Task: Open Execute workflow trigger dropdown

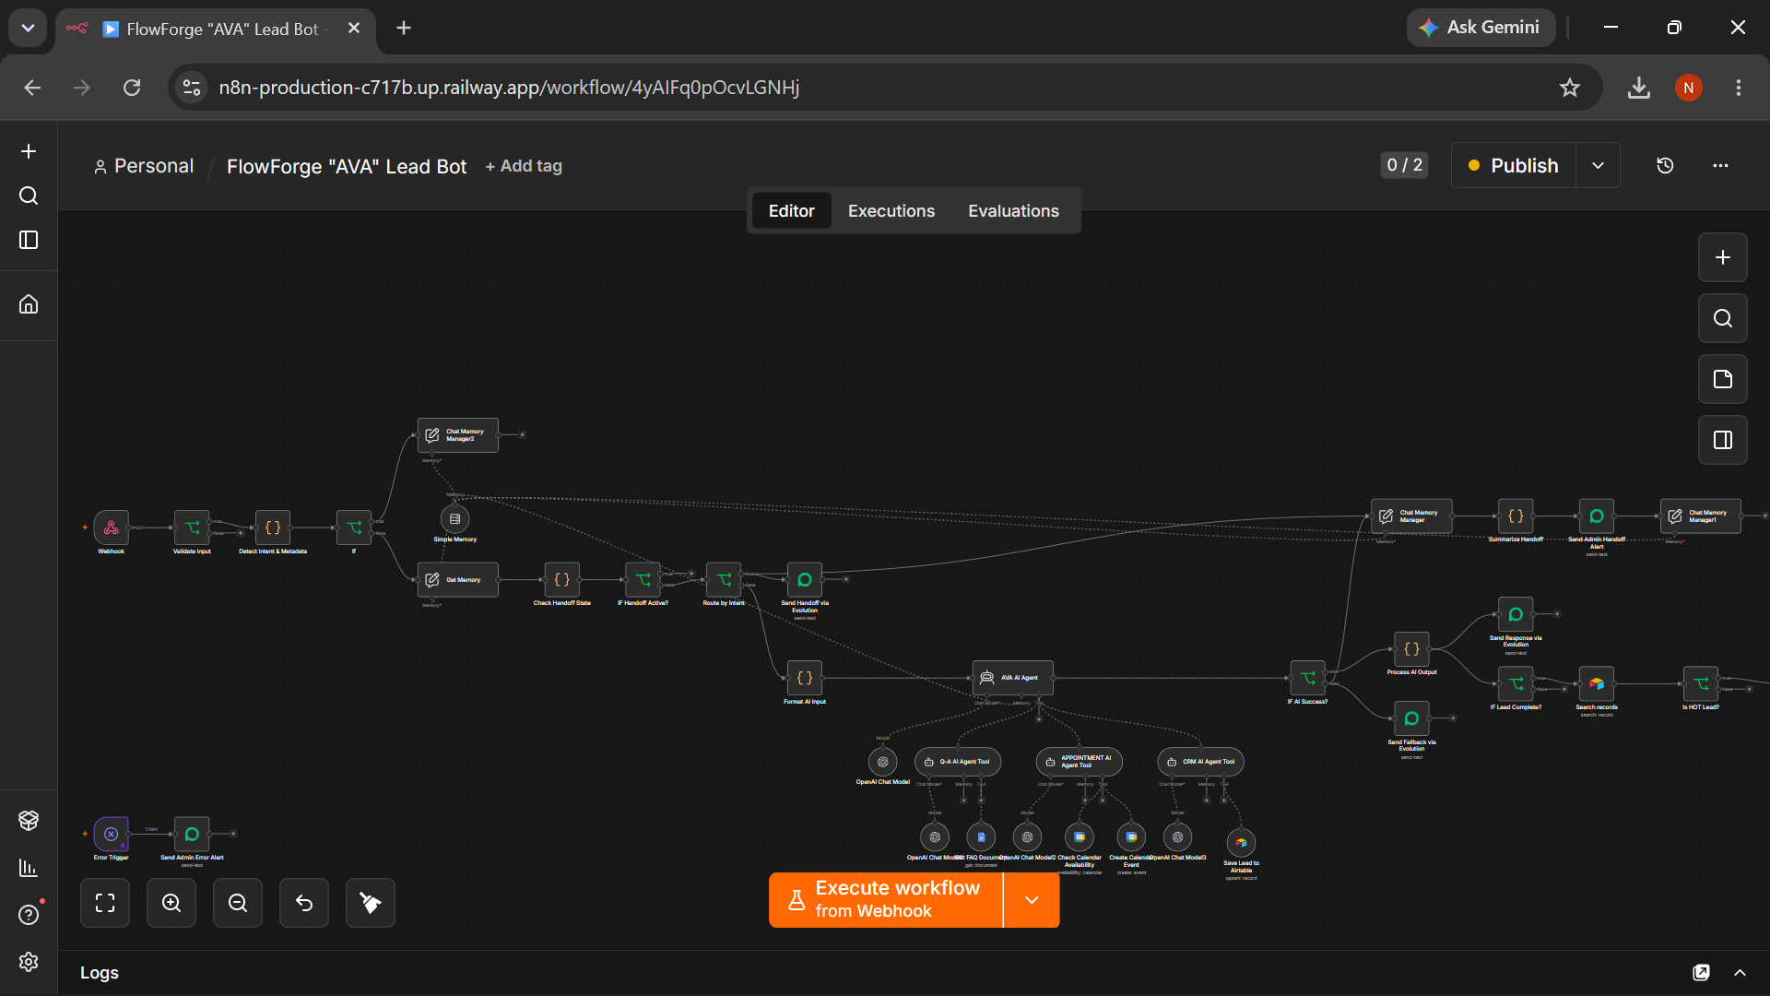Action: pyautogui.click(x=1032, y=900)
